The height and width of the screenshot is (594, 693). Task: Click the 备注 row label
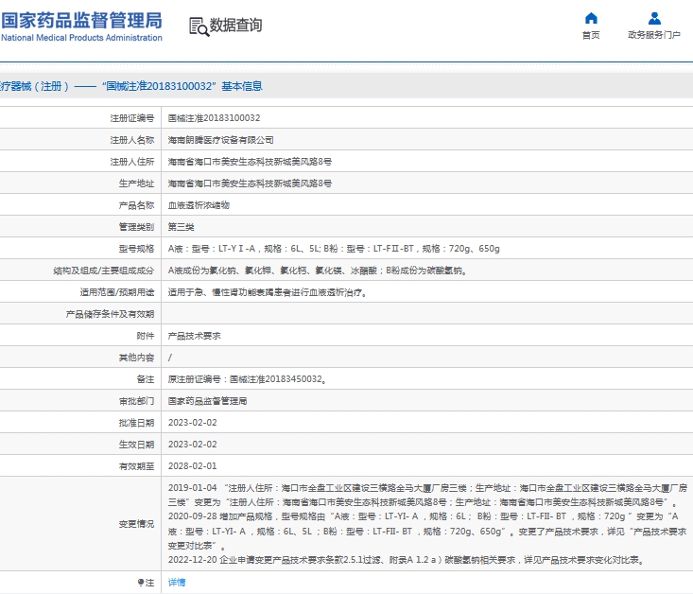(145, 379)
